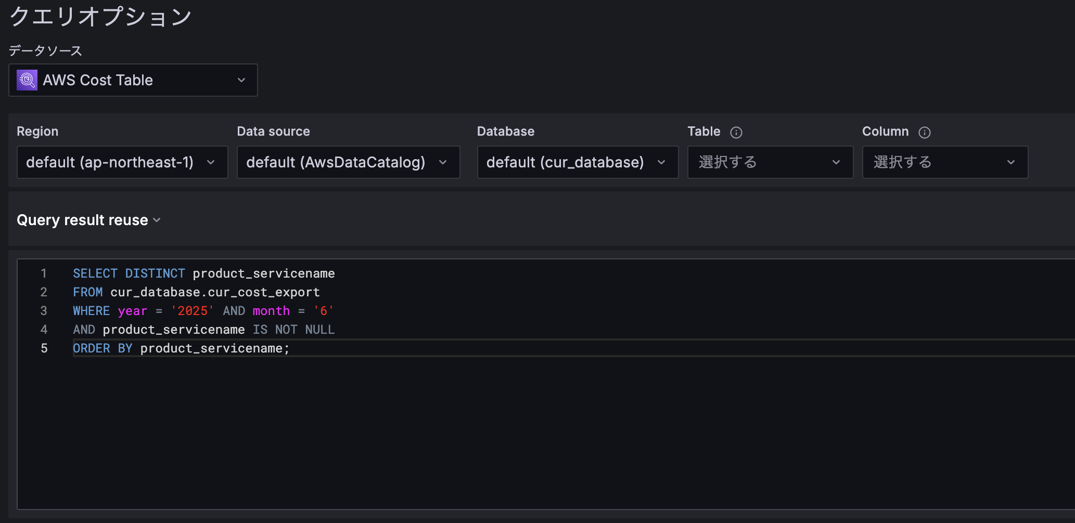Open the cur_database Database dropdown
Image resolution: width=1075 pixels, height=523 pixels.
click(578, 162)
